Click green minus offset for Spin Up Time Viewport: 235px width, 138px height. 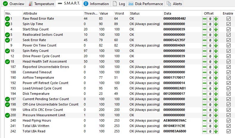(205, 24)
